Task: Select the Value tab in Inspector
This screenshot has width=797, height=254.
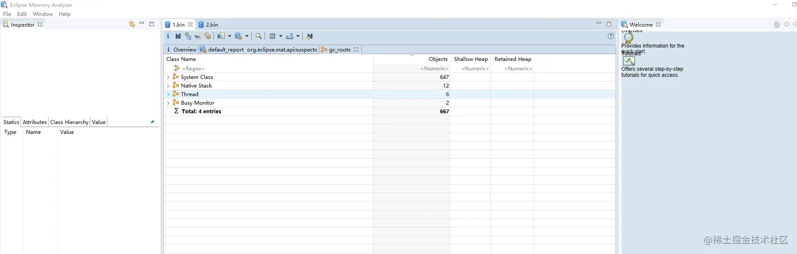Action: (x=99, y=122)
